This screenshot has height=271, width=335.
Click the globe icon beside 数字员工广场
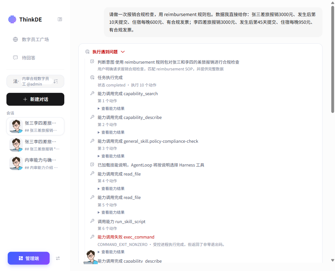15,40
